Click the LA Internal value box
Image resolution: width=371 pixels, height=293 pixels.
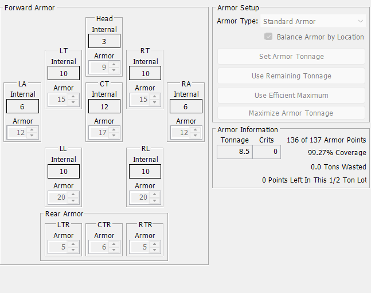point(22,106)
